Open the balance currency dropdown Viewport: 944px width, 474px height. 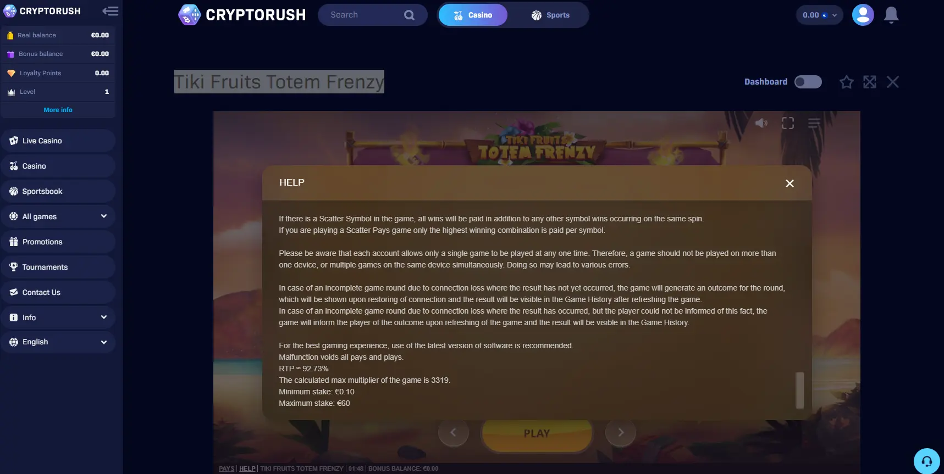coord(819,15)
